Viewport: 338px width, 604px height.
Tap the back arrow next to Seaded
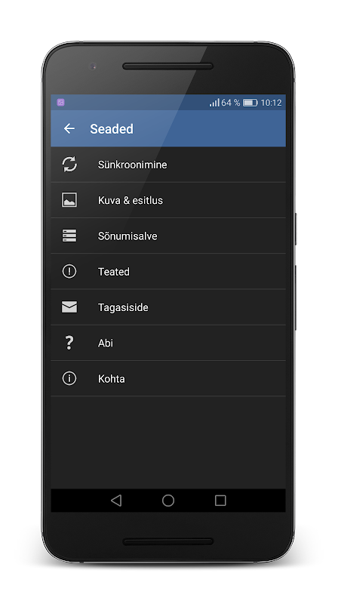pos(69,128)
